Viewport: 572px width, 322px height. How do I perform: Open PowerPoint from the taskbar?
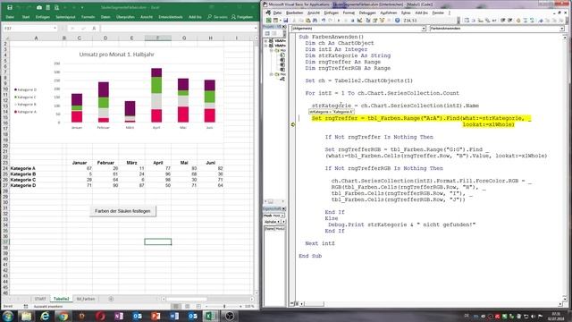coord(156,316)
